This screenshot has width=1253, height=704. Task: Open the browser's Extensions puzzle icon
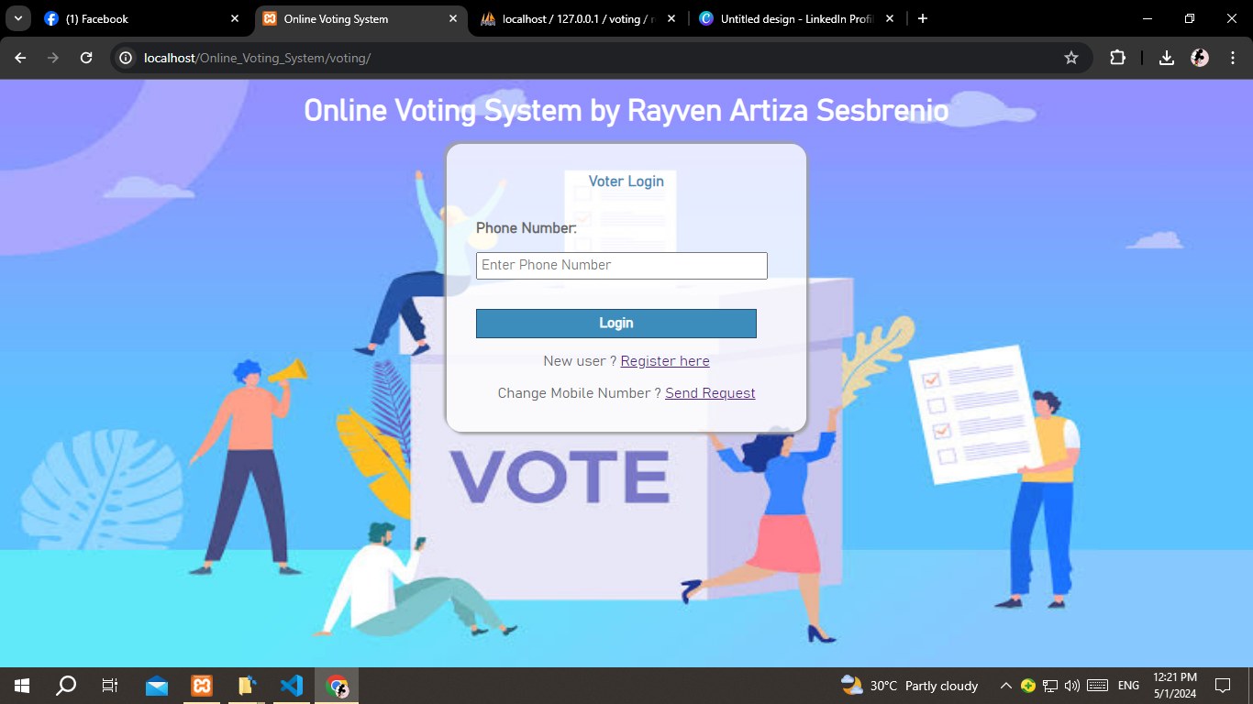pos(1117,57)
